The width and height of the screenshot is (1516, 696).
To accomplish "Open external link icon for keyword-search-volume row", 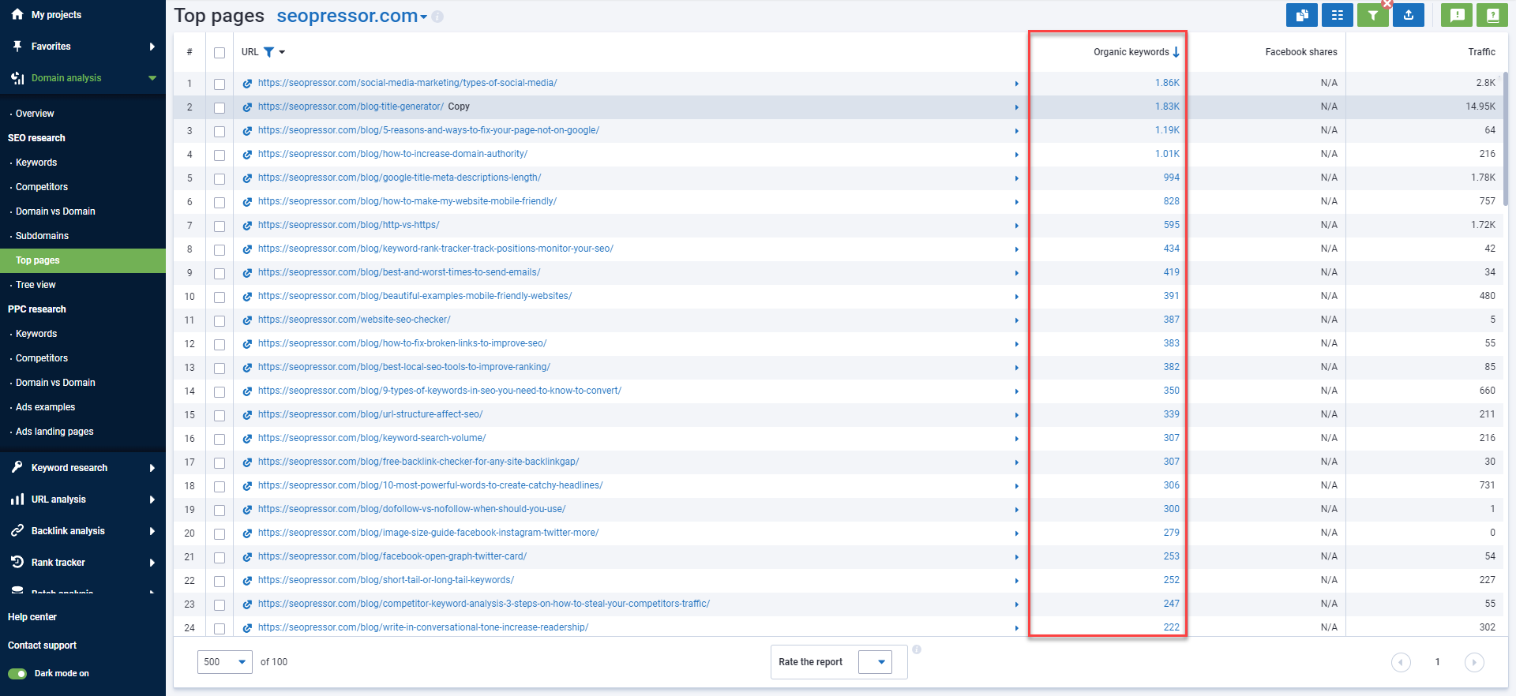I will pyautogui.click(x=247, y=439).
